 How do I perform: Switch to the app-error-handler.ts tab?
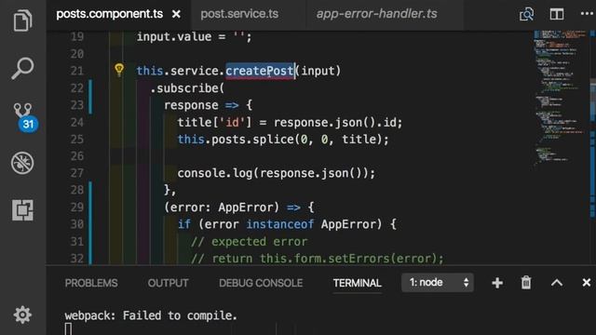pos(376,14)
